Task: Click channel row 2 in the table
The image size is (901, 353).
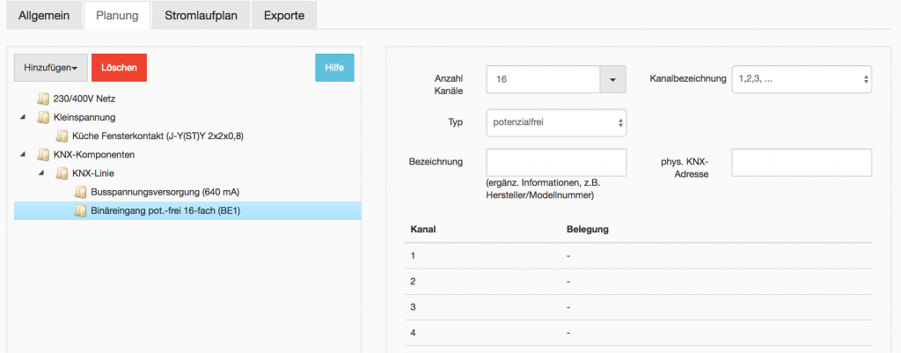Action: coord(639,281)
